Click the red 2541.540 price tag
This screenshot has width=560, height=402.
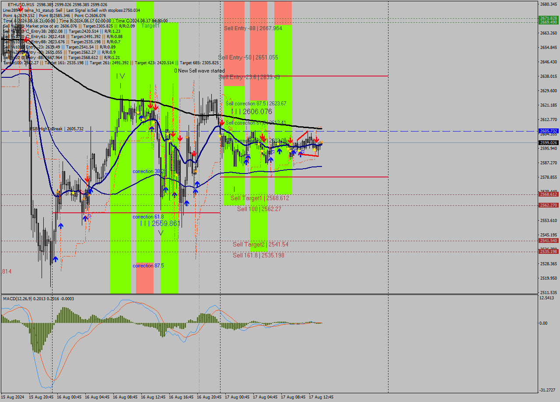[x=548, y=241]
